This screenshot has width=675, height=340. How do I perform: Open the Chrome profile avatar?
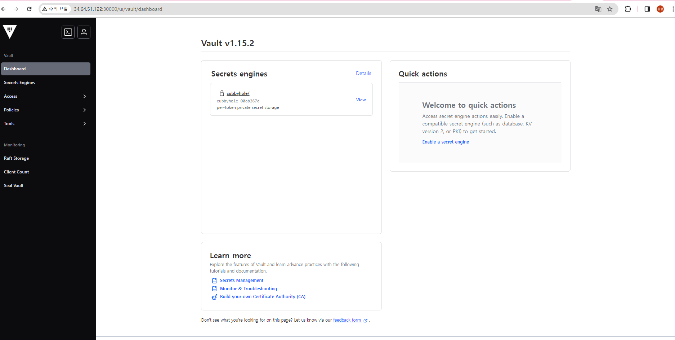click(660, 9)
